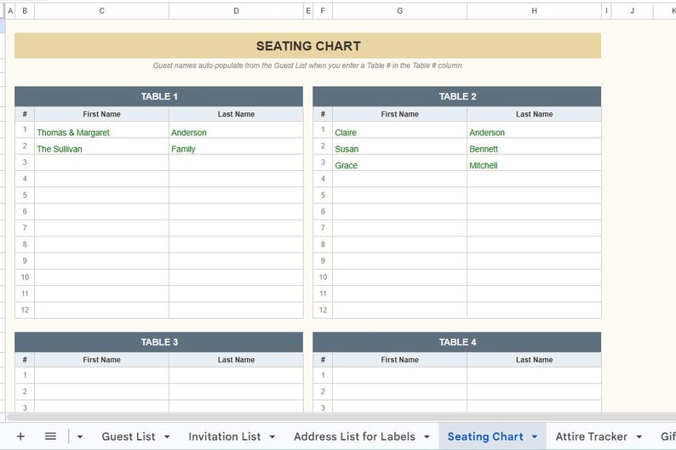Click the guest names auto-populate note
The image size is (676, 450).
click(308, 66)
